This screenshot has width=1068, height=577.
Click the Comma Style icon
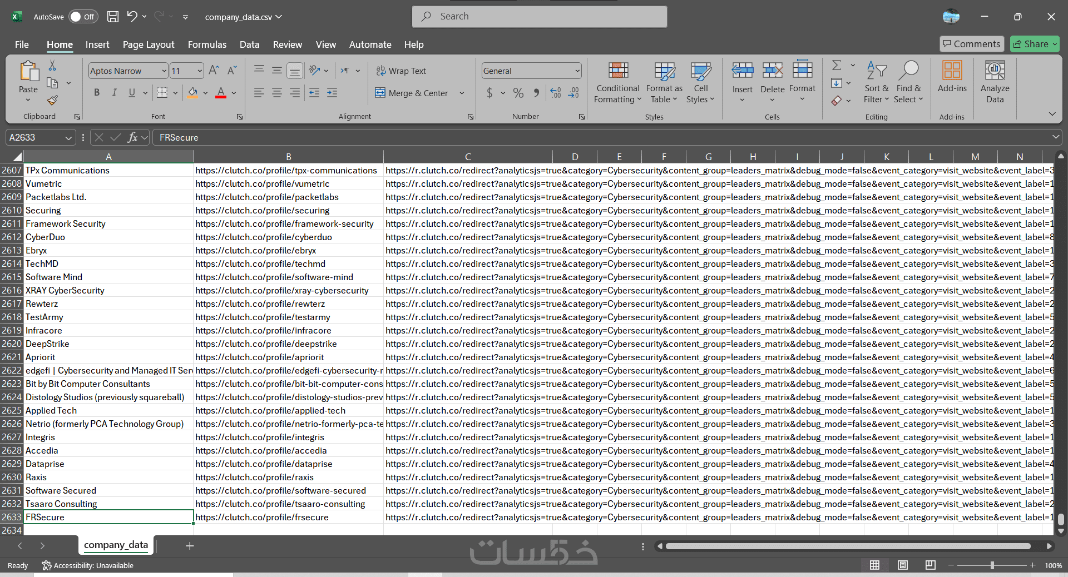pos(536,93)
